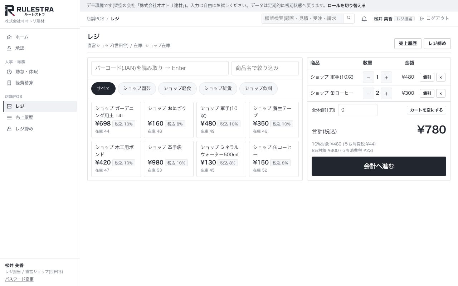Click ロールを切り替える link
This screenshot has width=458, height=286.
(x=346, y=6)
